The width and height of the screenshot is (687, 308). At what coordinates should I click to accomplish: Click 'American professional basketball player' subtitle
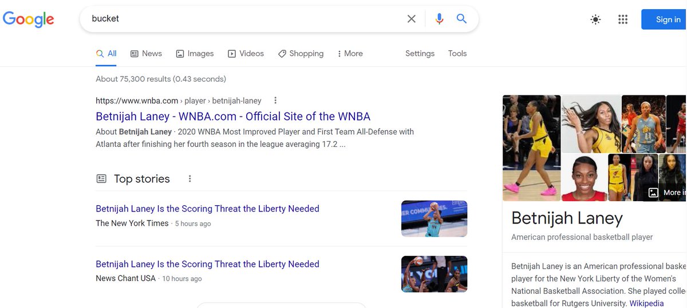582,237
